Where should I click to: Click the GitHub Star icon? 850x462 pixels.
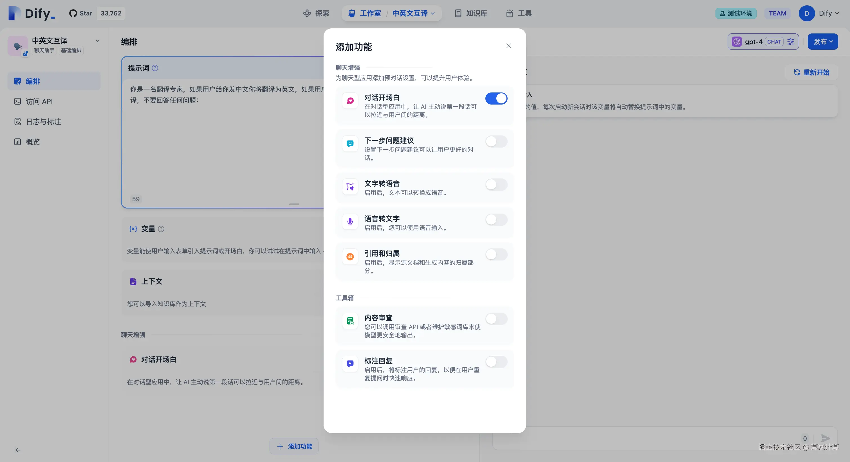point(73,13)
